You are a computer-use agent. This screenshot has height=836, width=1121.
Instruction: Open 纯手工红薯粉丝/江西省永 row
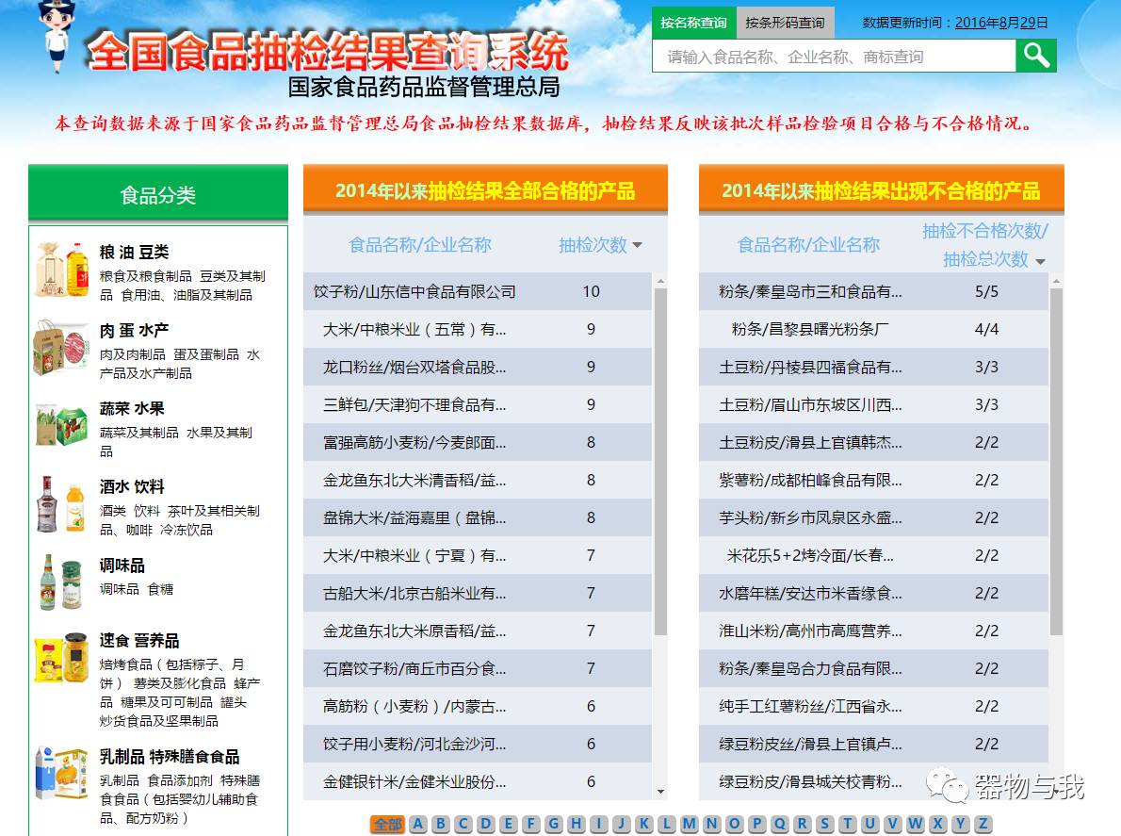point(873,707)
